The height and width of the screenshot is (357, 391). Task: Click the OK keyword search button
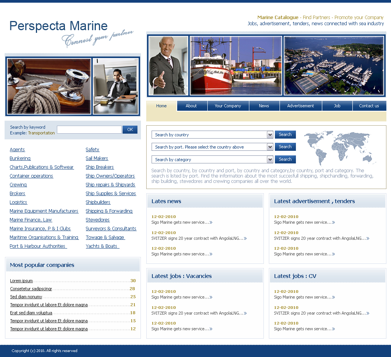(130, 129)
